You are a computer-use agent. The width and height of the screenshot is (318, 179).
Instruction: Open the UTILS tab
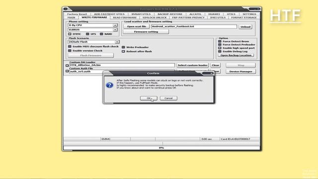[231, 14]
